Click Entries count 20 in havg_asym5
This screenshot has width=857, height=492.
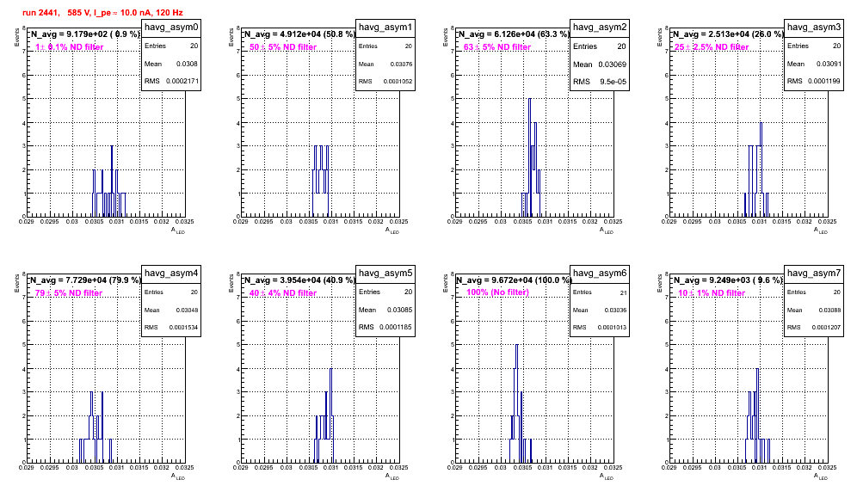[408, 292]
